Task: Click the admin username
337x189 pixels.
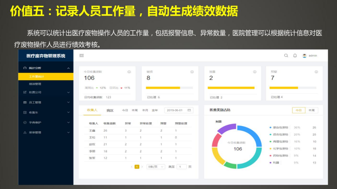Action: 313,56
